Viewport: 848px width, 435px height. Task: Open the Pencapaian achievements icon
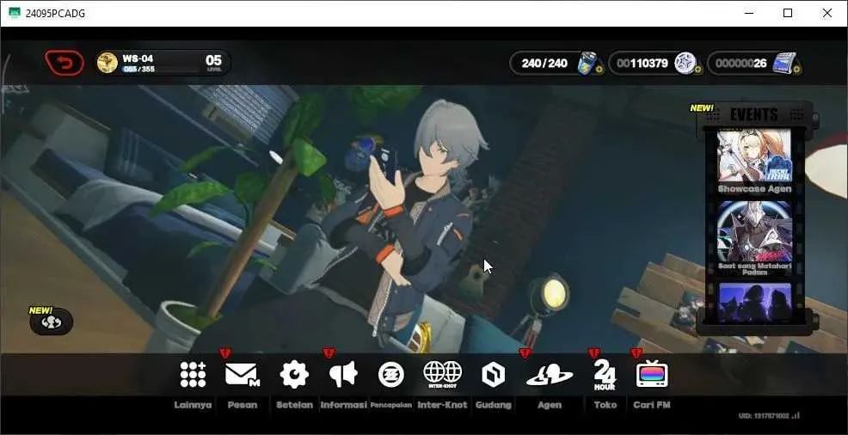(x=391, y=375)
